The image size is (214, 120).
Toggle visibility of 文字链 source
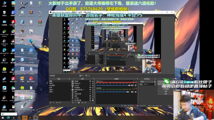coord(90,98)
